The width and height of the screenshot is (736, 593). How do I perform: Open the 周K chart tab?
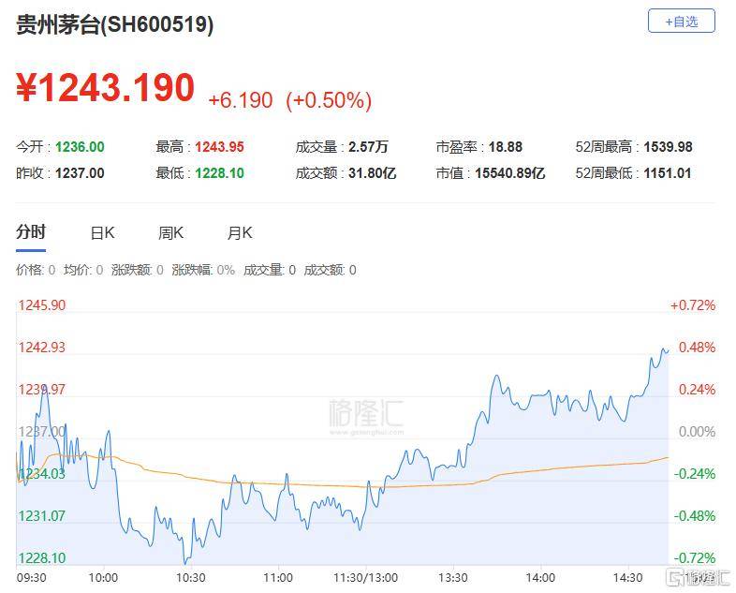tap(170, 233)
